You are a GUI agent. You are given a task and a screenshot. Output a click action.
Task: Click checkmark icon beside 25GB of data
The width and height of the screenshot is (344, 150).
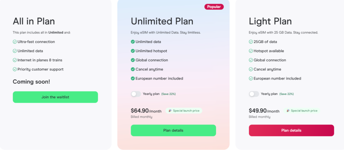coord(251,42)
